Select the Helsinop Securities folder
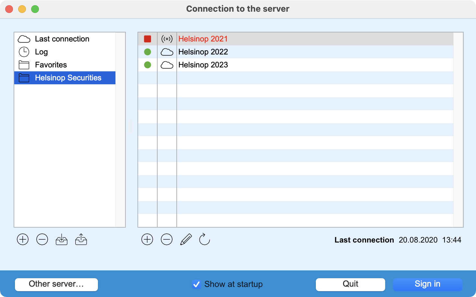This screenshot has width=476, height=297. coord(65,78)
